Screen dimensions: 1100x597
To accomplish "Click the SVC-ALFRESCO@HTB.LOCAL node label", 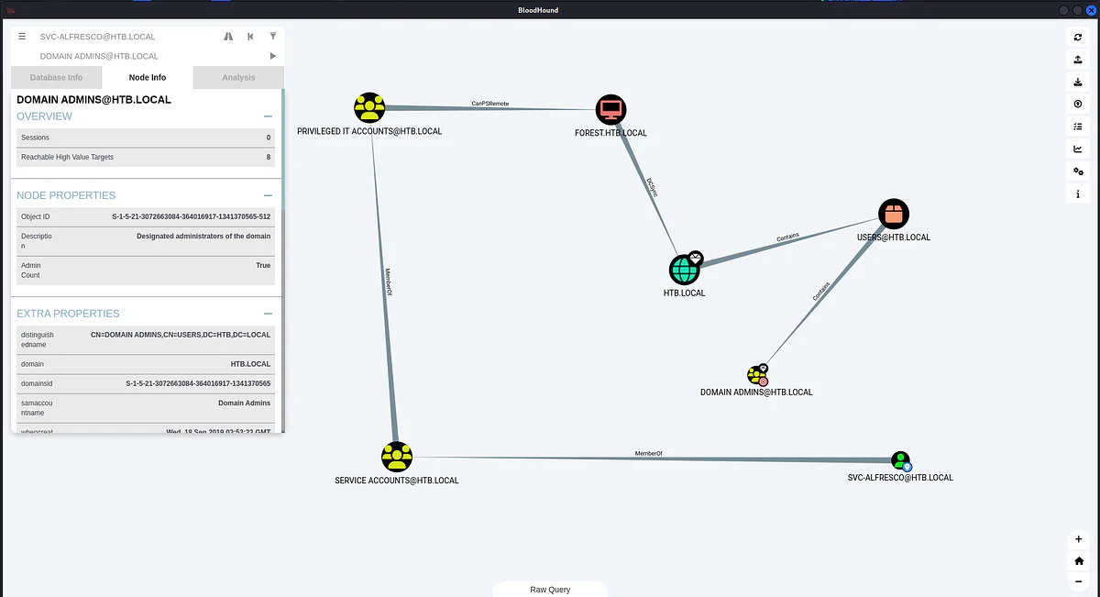I will (900, 478).
